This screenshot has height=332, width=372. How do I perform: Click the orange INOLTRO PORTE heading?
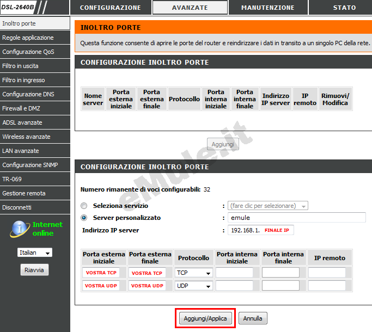[x=111, y=28]
